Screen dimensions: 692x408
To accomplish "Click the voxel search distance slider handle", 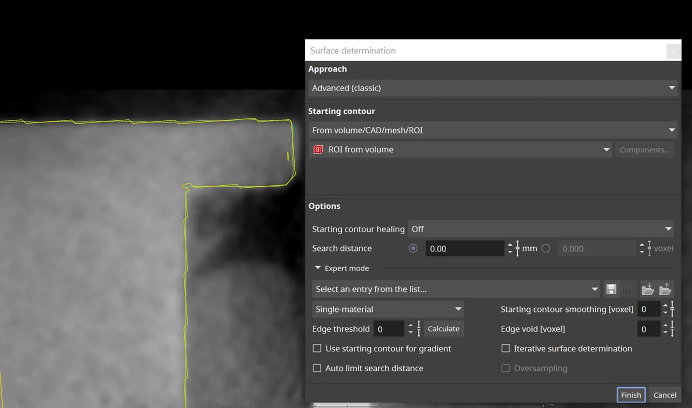I will point(649,248).
